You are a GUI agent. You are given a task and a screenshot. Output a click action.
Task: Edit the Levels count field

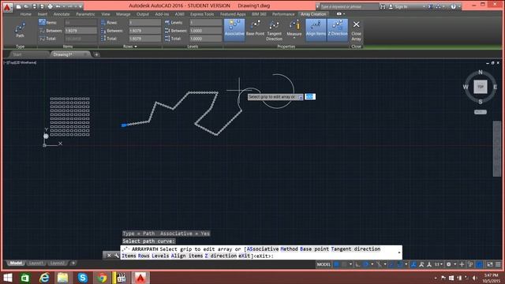[205, 23]
